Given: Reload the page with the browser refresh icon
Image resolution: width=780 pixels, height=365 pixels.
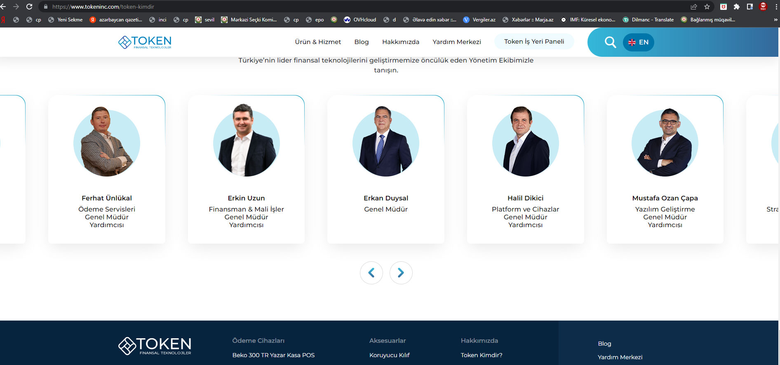Looking at the screenshot, I should [x=29, y=7].
